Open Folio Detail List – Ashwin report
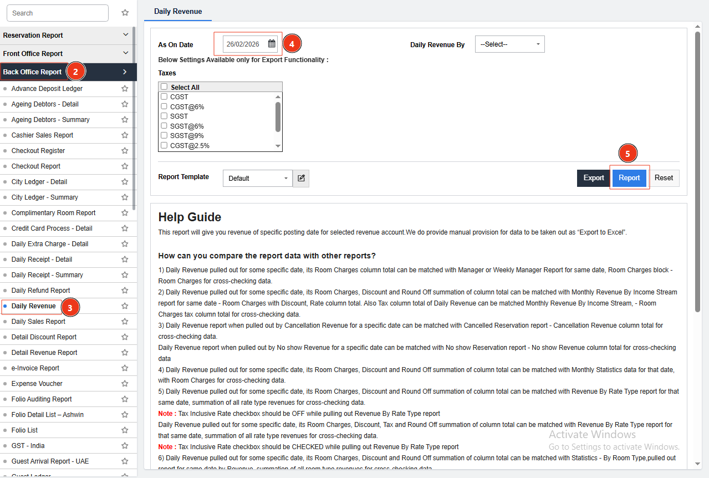Screen dimensions: 709x478 point(48,415)
